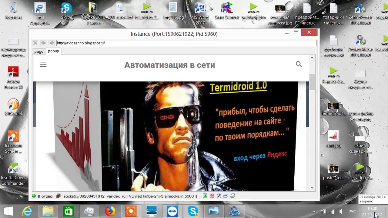Screen dimensions: 388x218
Task: Open Internet Explorer from the taskbar
Action: (27, 211)
